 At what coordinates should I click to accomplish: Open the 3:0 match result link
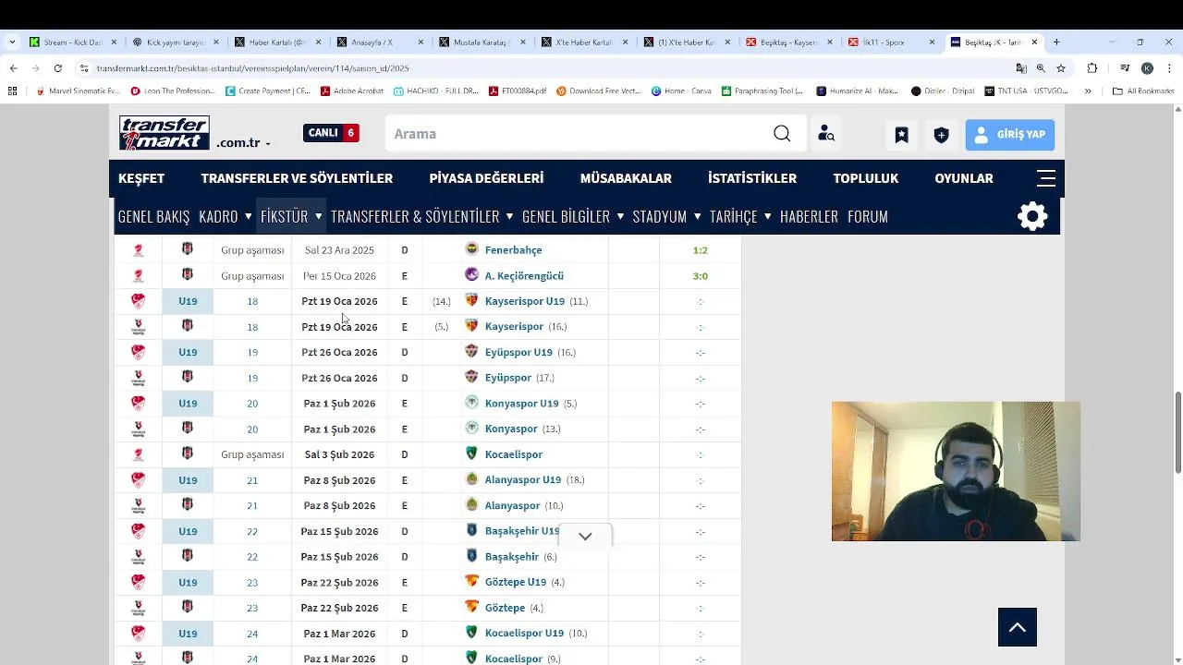[x=700, y=276]
